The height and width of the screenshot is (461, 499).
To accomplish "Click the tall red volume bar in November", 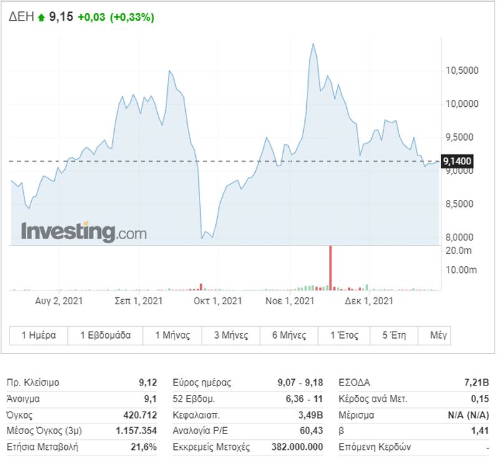I will click(331, 268).
